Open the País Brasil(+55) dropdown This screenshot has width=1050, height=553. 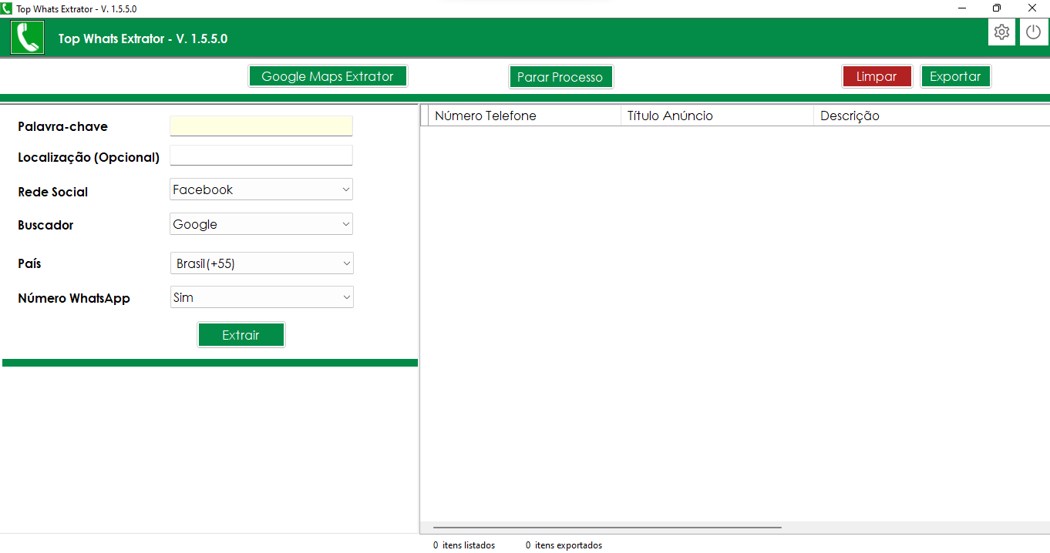tap(261, 263)
